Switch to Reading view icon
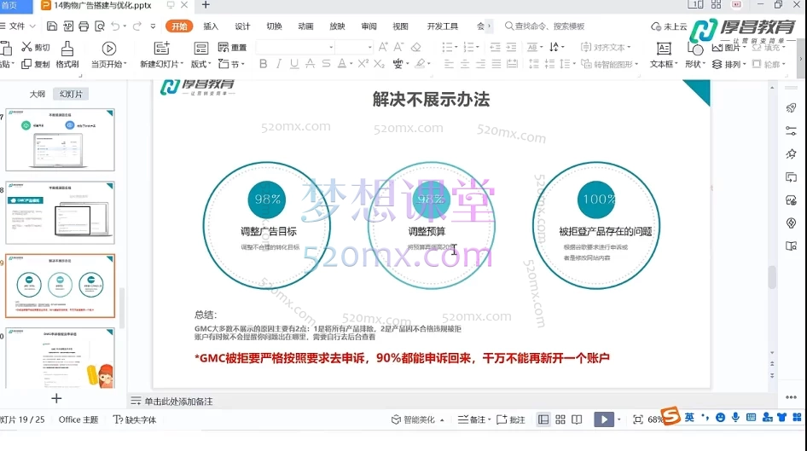Image resolution: width=807 pixels, height=451 pixels. pyautogui.click(x=577, y=419)
